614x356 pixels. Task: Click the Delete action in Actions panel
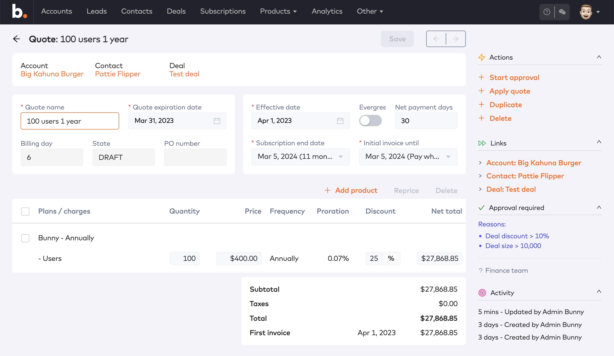pos(501,118)
